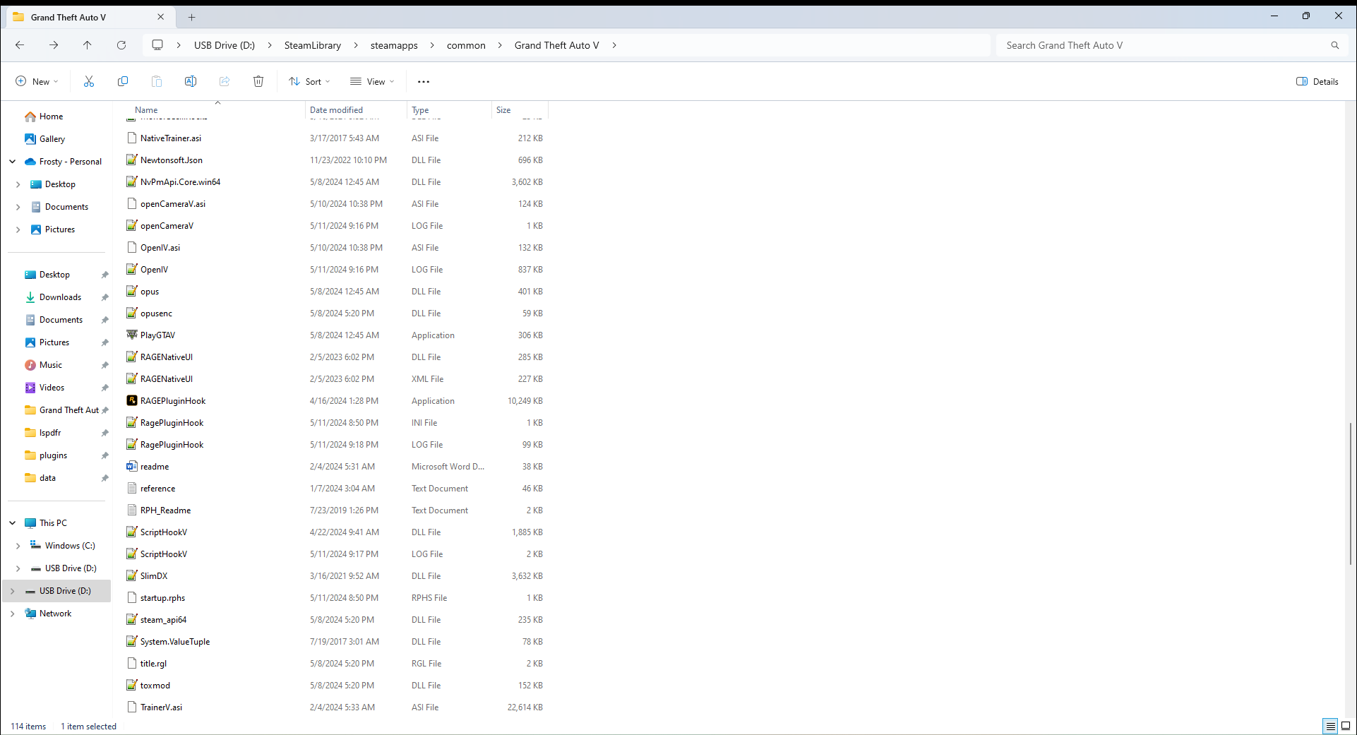Viewport: 1357px width, 735px height.
Task: Click the Search Grand Theft Auto V field
Action: point(1172,45)
